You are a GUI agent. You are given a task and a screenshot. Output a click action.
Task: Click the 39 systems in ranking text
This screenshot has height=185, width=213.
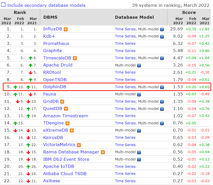click(x=171, y=5)
